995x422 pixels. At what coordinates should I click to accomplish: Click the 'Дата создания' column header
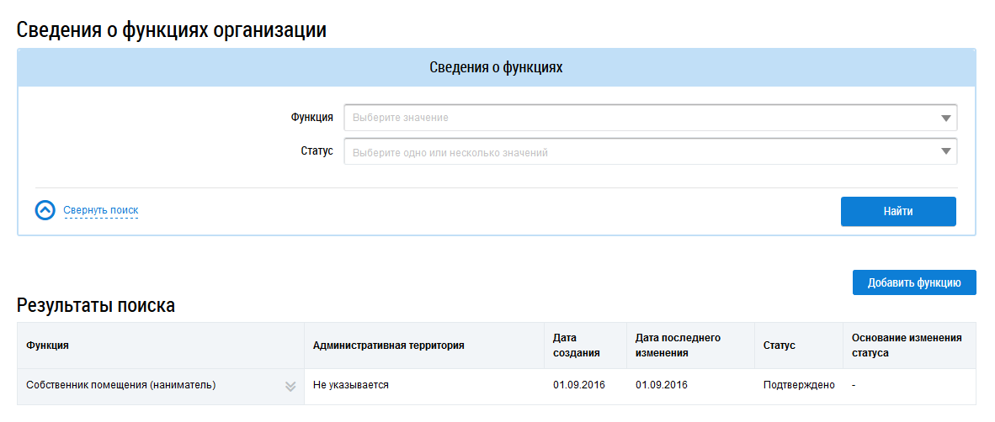click(576, 346)
